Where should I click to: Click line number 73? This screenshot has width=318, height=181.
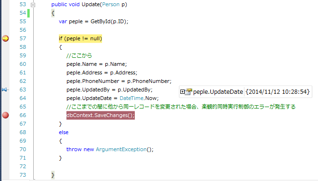point(23,175)
